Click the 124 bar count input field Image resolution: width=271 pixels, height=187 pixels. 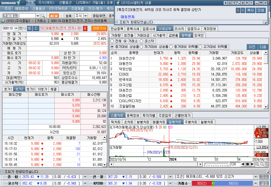[235, 164]
